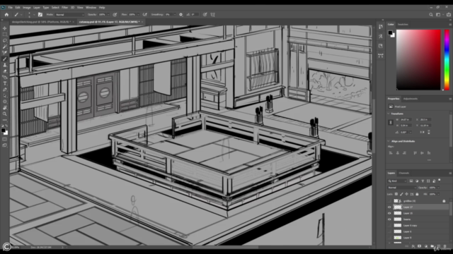Click the width field in Transform
The image size is (453, 254).
pyautogui.click(x=406, y=119)
